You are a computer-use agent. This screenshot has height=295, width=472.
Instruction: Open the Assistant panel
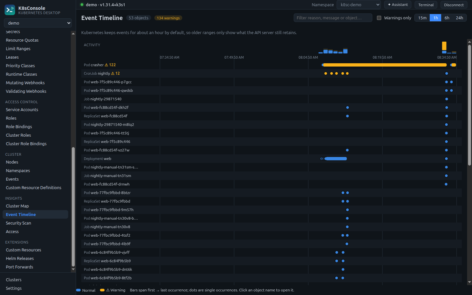[398, 5]
